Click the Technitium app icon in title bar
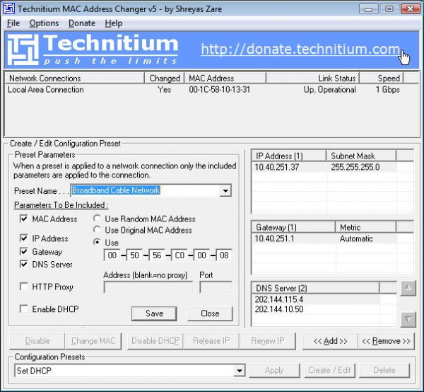Viewport: 424px width, 392px height. click(x=9, y=8)
